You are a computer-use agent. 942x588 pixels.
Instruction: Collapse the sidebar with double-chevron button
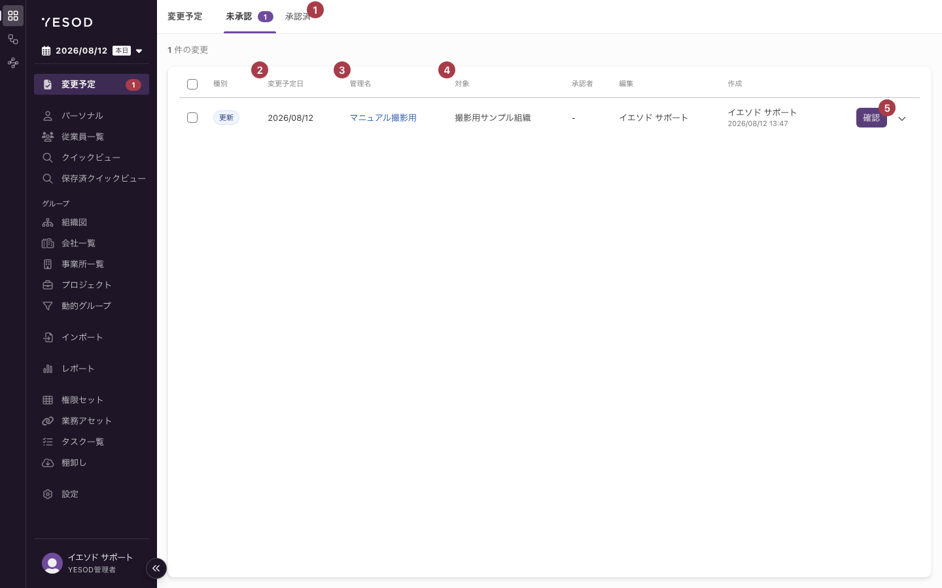[x=156, y=568]
